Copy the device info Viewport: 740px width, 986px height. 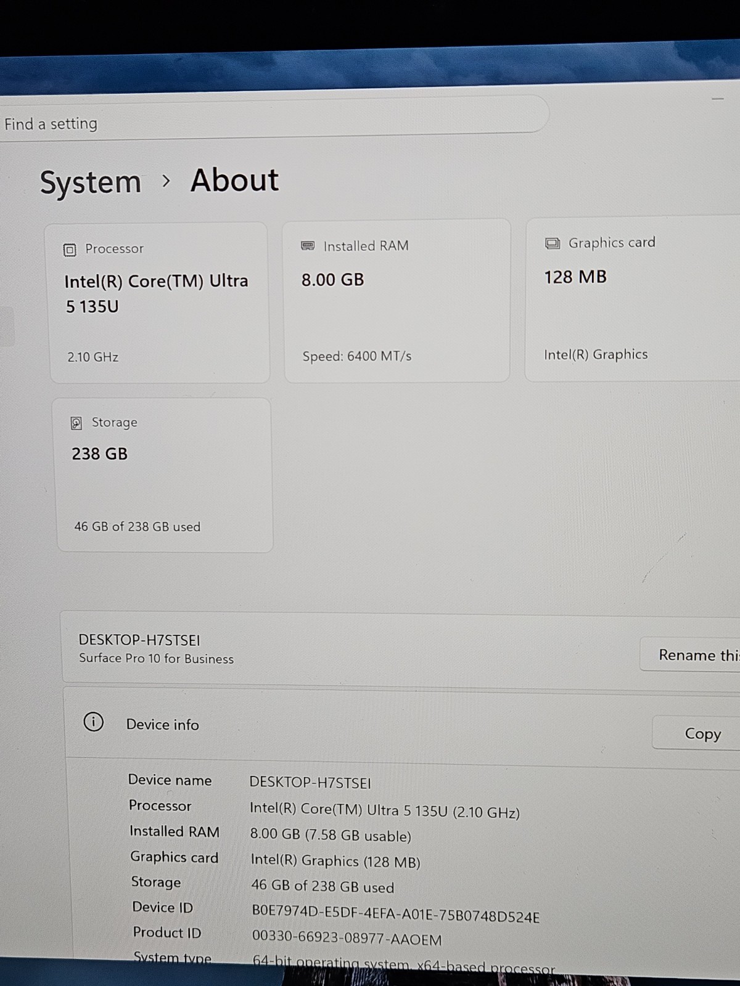(x=696, y=733)
